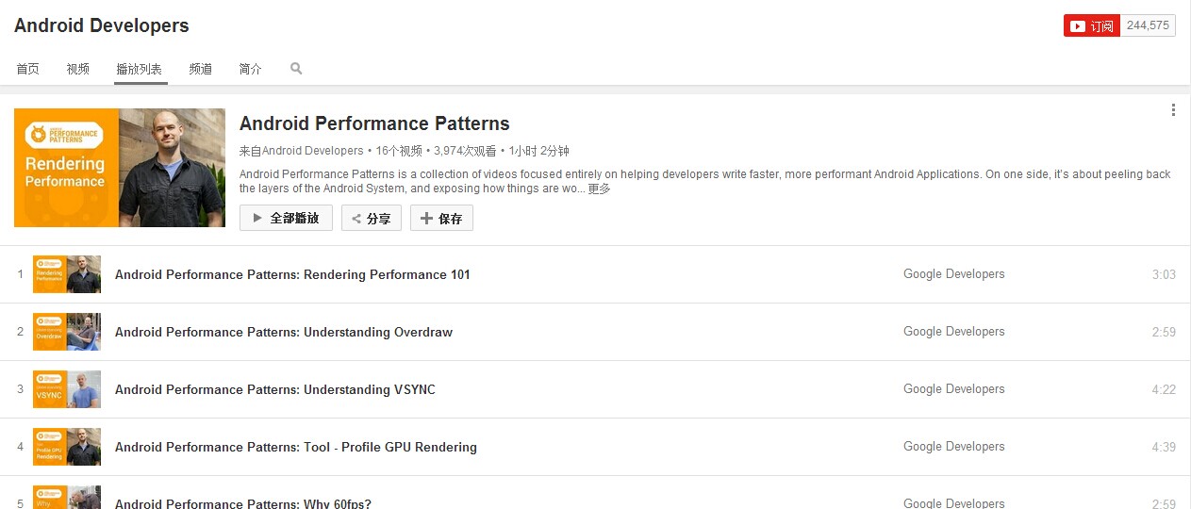
Task: Open the 简介 about tab
Action: point(251,69)
